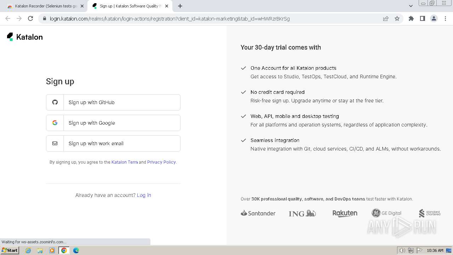The image size is (453, 255).
Task: Open the Katalon Term link
Action: 125,162
